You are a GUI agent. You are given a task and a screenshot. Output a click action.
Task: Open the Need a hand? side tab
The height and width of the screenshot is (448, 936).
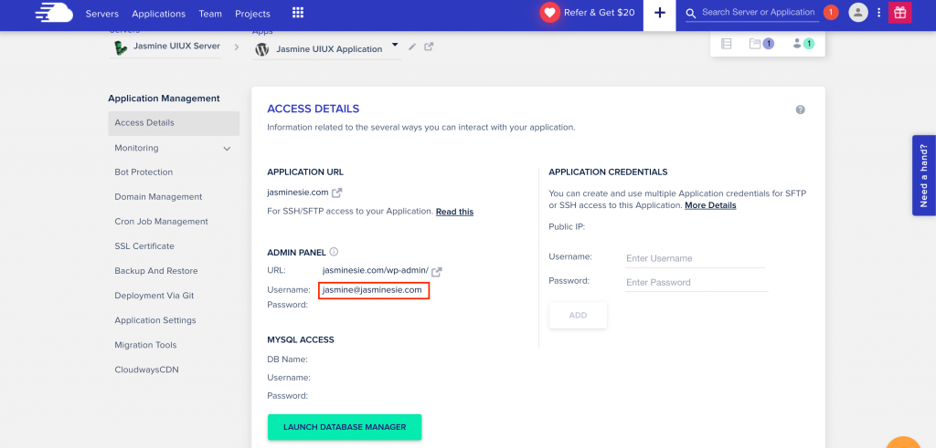923,175
